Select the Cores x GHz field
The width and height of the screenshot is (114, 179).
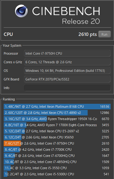point(67,62)
